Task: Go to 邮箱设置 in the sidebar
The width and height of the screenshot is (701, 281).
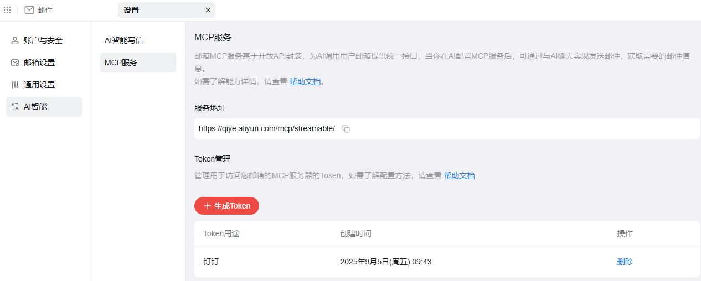Action: coord(39,63)
